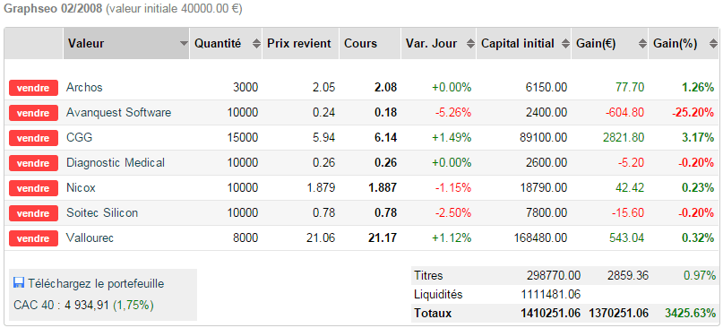The image size is (723, 328).
Task: Sell Soitec Silicon shares
Action: point(33,213)
